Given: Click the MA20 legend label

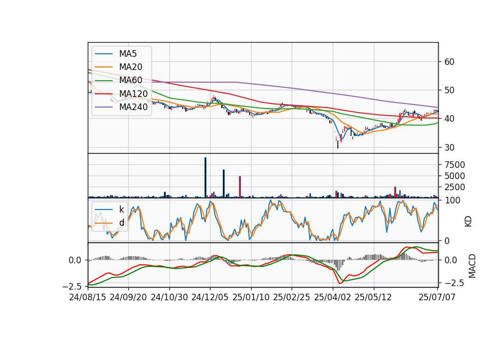Looking at the screenshot, I should point(130,67).
